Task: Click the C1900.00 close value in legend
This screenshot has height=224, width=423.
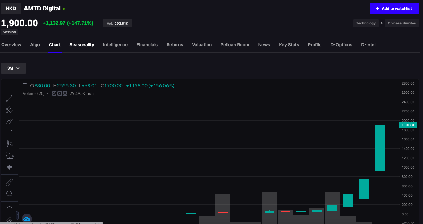Action: coord(111,85)
